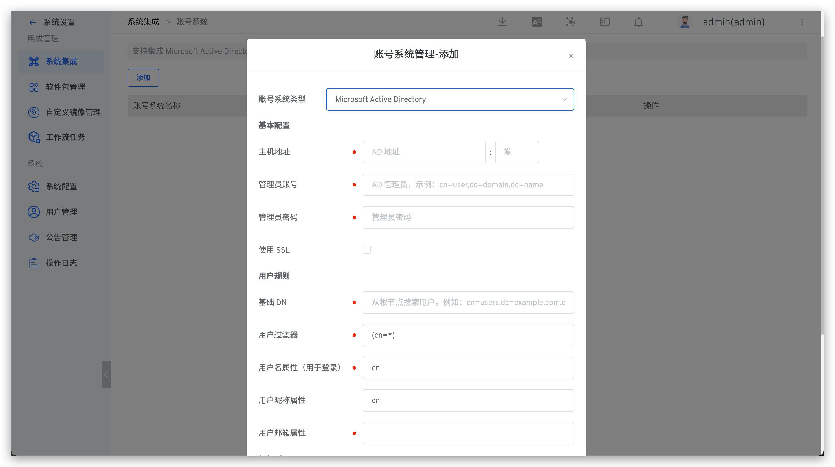This screenshot has height=467, width=835.
Task: Click the language translate icon
Action: (537, 22)
